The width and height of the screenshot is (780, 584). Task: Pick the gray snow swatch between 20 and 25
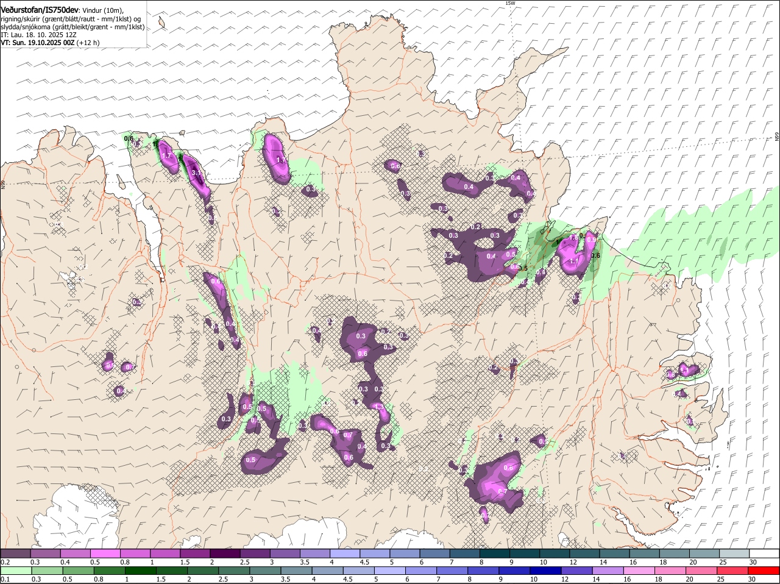point(705,553)
